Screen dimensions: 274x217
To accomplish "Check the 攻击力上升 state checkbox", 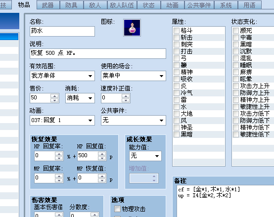I will click(236, 86).
